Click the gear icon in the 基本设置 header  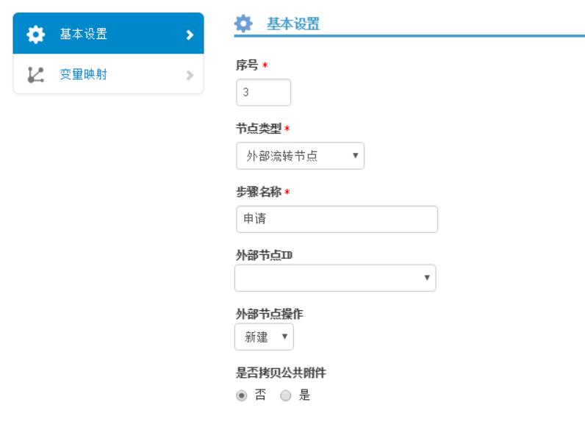tap(243, 24)
